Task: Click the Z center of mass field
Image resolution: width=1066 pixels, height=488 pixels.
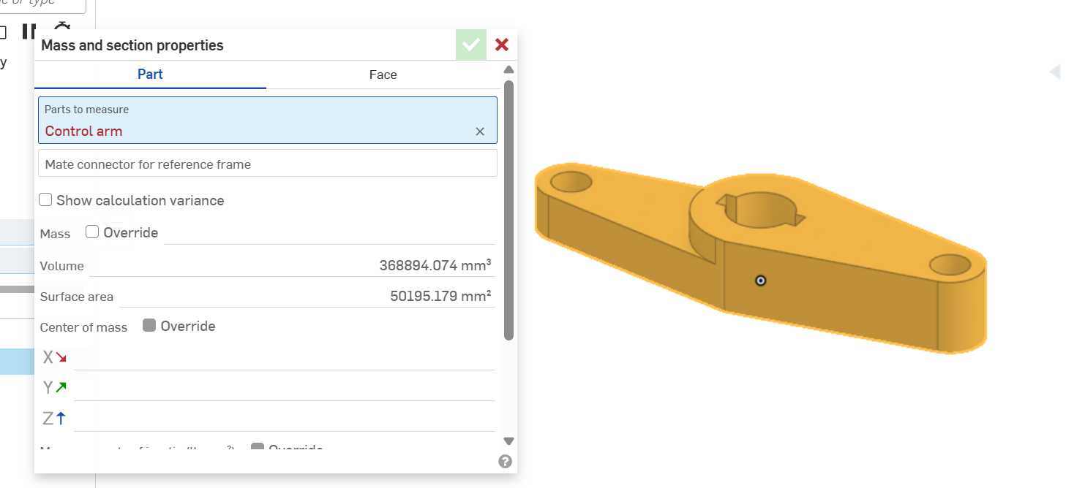Action: coord(285,418)
